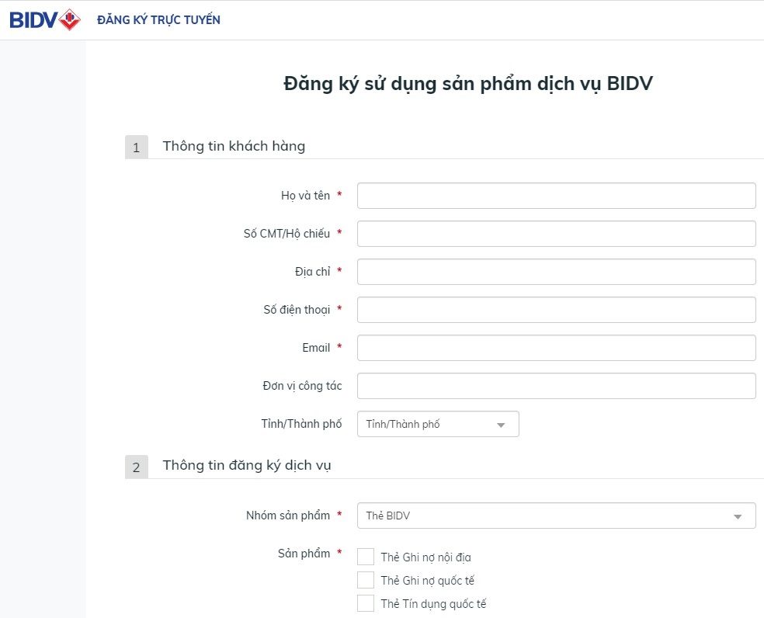This screenshot has height=618, width=764.
Task: Click the step number 2 badge
Action: [x=137, y=467]
